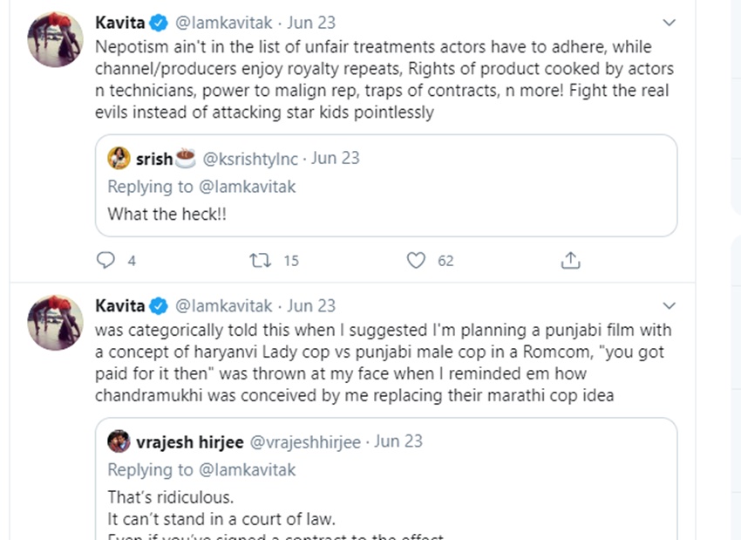The image size is (741, 540).
Task: Click the vrajesh hirjee display name
Action: tap(188, 442)
